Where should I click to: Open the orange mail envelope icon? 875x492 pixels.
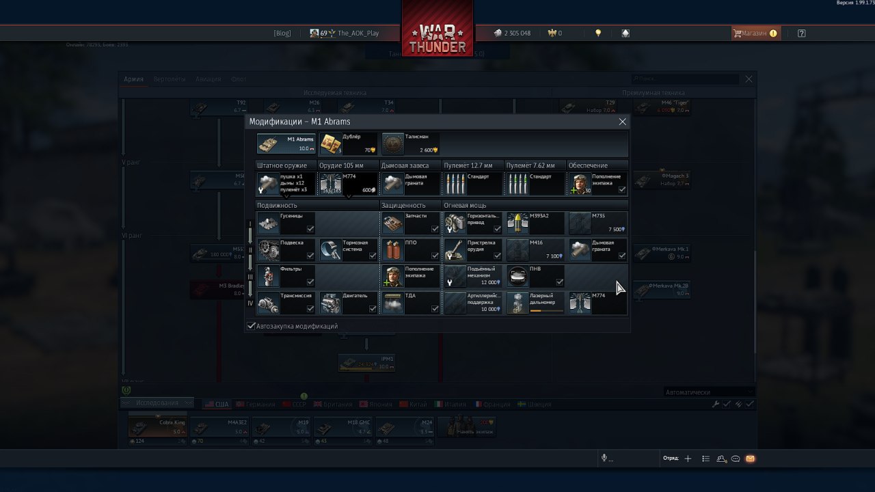pos(750,459)
